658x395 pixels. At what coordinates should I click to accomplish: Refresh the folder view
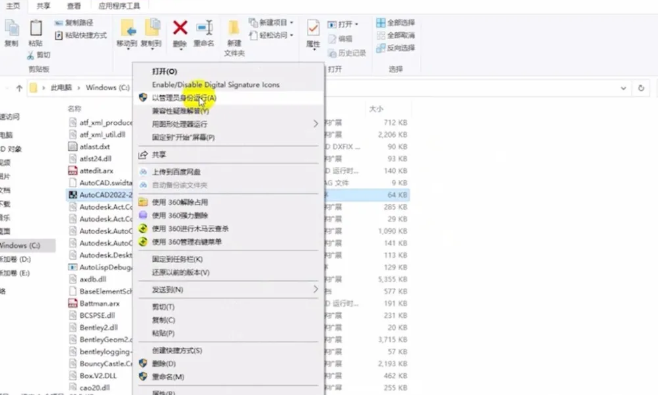click(641, 88)
